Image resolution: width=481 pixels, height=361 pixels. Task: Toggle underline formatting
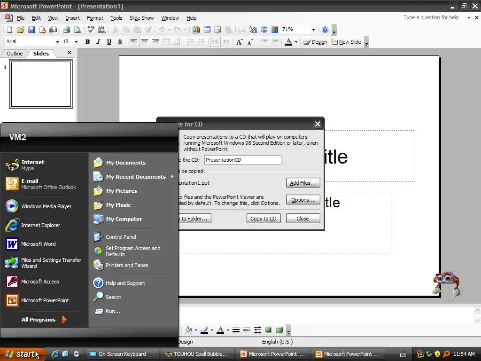[109, 42]
